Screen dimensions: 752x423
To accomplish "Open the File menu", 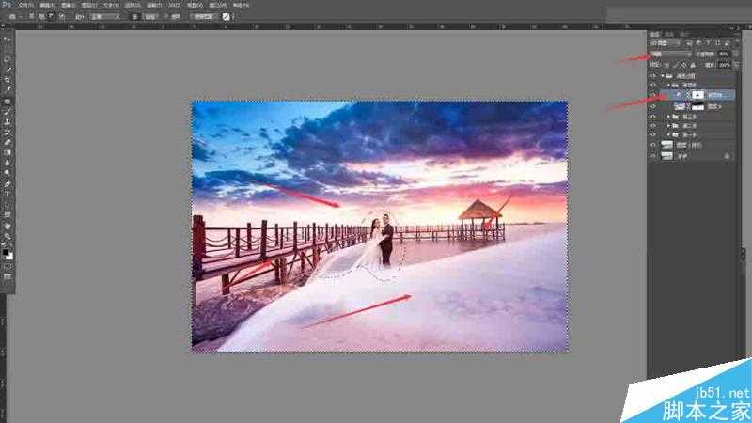I will click(x=25, y=5).
